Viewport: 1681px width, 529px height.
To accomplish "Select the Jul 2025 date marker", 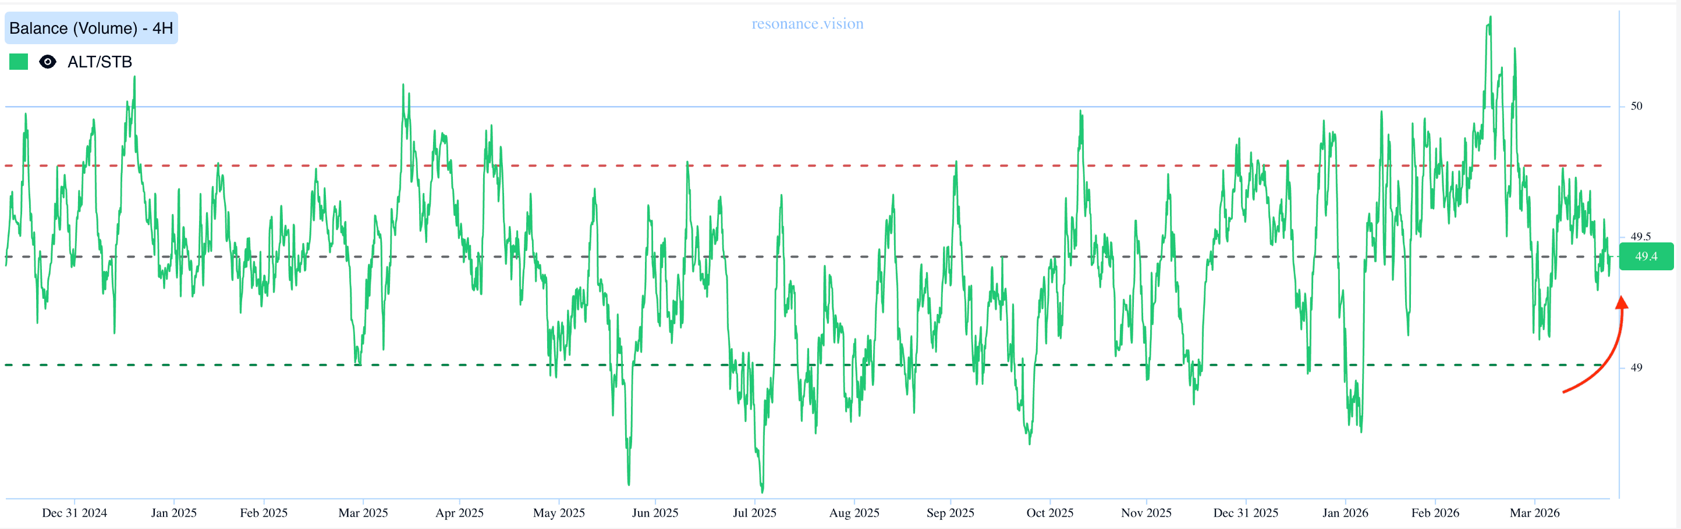I will [x=754, y=513].
